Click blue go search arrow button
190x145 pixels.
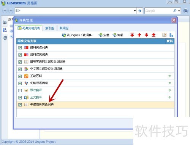[x=140, y=11]
